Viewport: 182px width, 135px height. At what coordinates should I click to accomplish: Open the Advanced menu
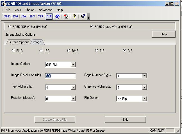[46, 10]
